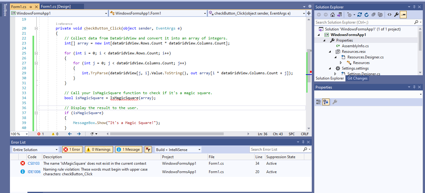Toggle 0 Warnings filter button
This screenshot has height=193, width=425.
click(98, 149)
